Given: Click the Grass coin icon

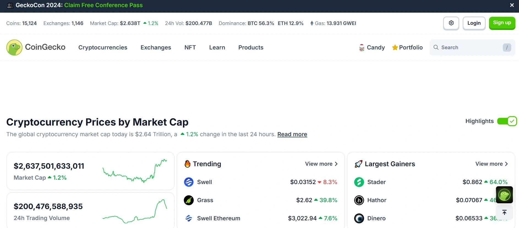Looking at the screenshot, I should coord(189,200).
